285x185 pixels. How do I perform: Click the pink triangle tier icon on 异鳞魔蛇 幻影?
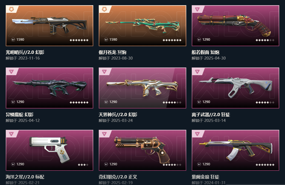pos(11,72)
